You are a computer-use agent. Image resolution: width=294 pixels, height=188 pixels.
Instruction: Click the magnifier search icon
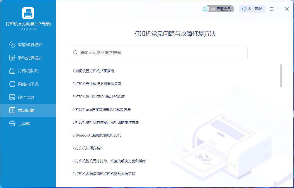tap(75, 53)
